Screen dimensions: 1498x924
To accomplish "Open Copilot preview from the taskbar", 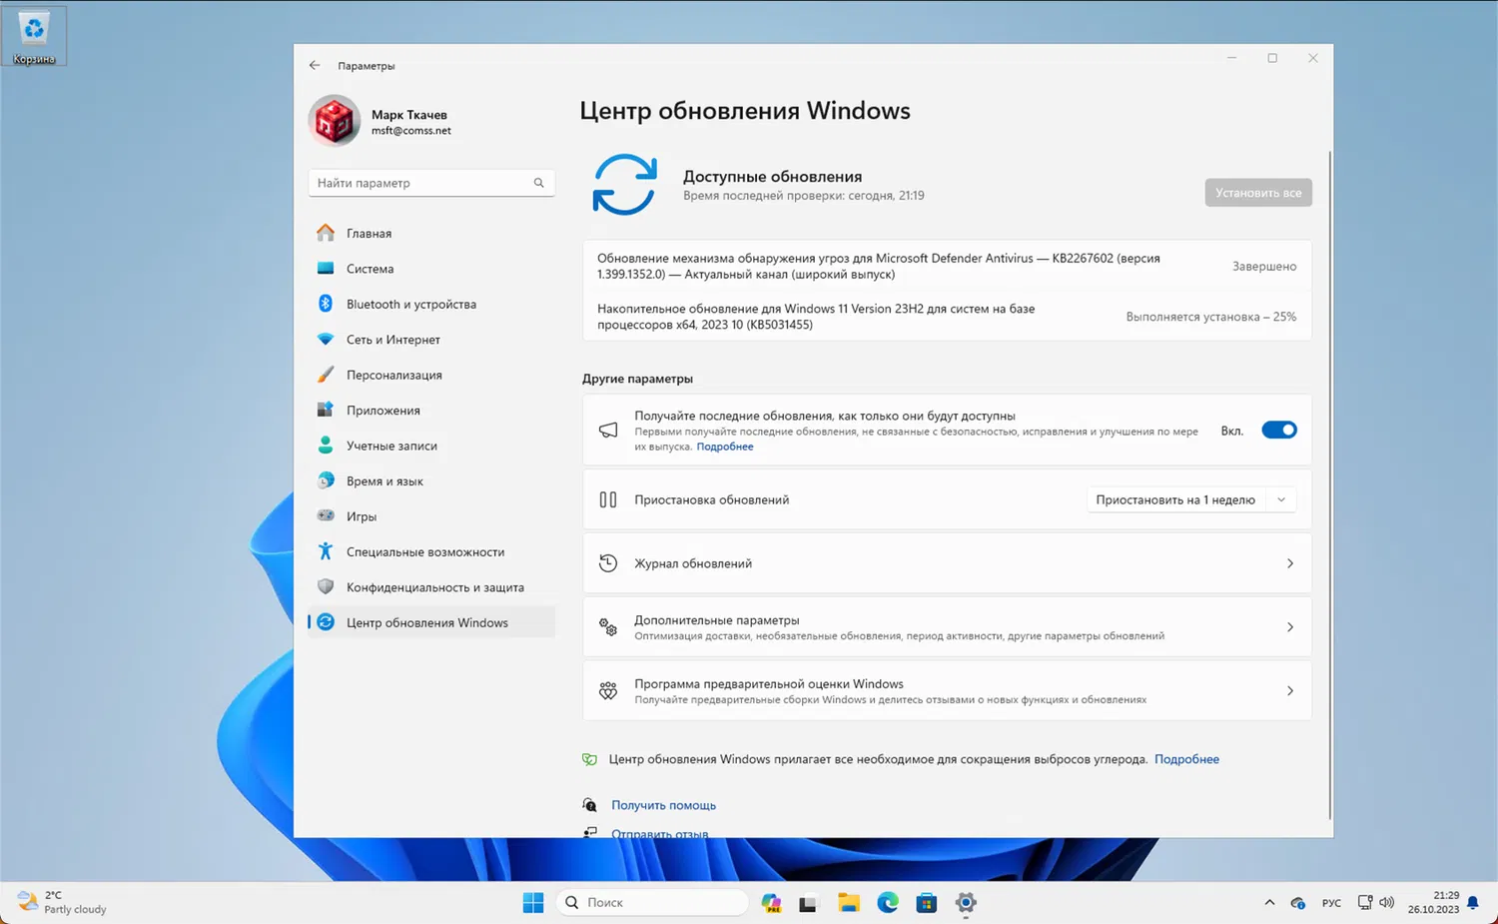I will (x=771, y=903).
